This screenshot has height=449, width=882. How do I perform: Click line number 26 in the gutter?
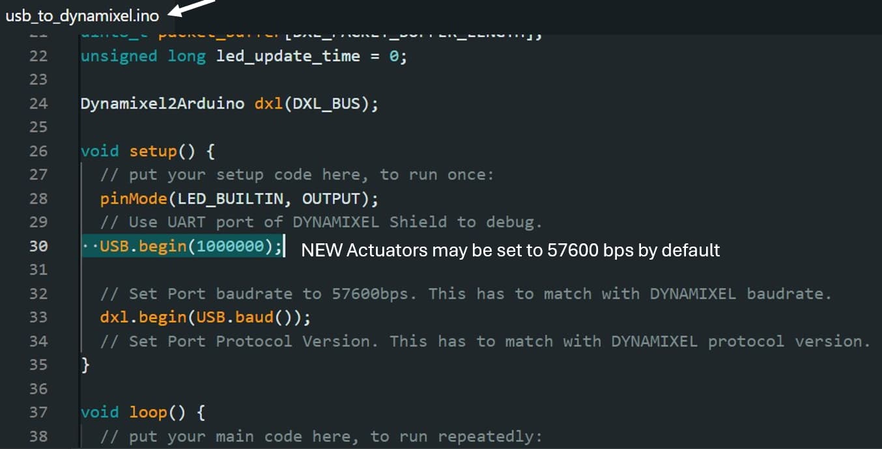point(38,151)
